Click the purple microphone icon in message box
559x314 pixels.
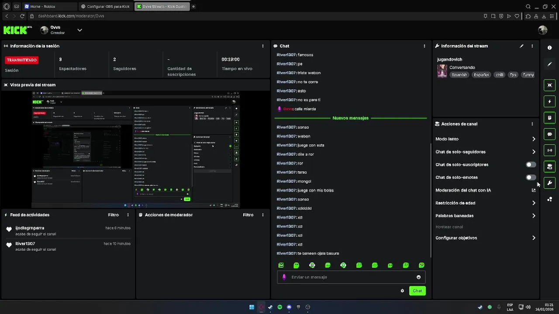284,277
